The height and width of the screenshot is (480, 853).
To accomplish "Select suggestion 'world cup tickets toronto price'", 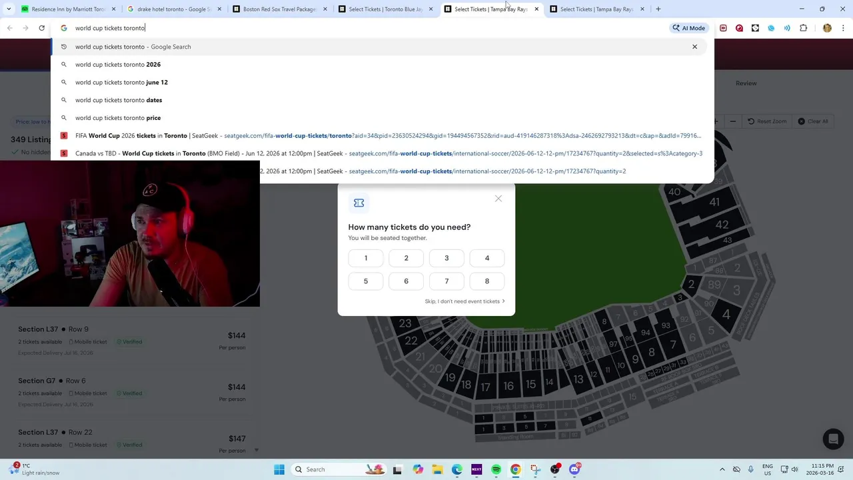I will pos(379,118).
